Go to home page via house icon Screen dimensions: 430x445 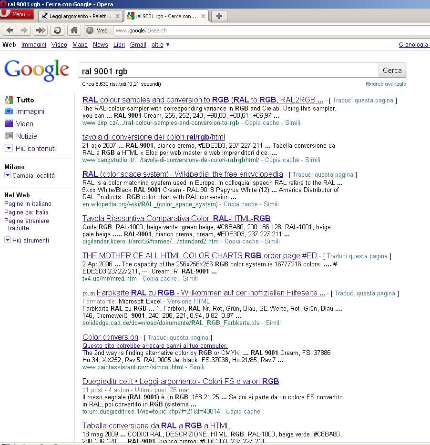(74, 30)
